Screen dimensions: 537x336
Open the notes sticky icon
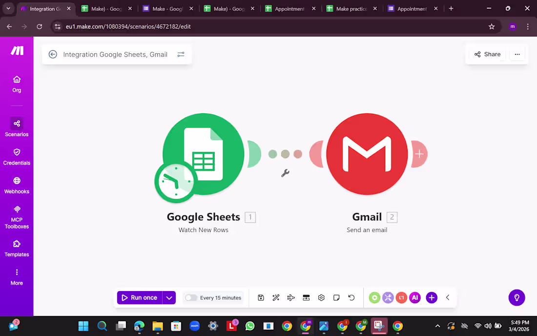[336, 297]
